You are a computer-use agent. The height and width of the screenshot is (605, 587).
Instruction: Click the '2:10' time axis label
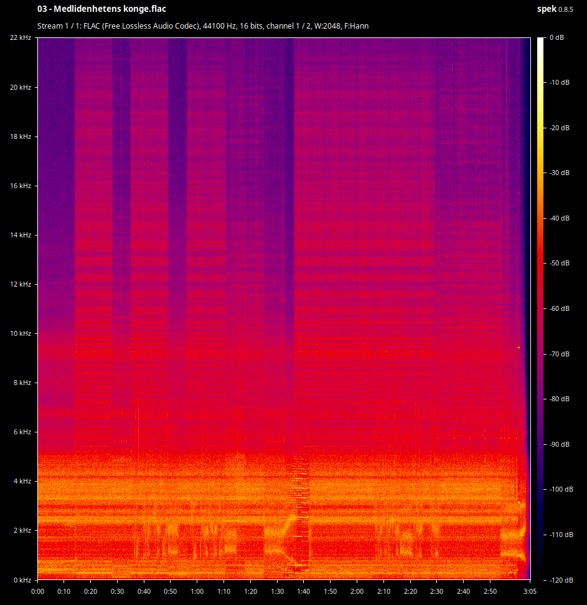(x=383, y=591)
